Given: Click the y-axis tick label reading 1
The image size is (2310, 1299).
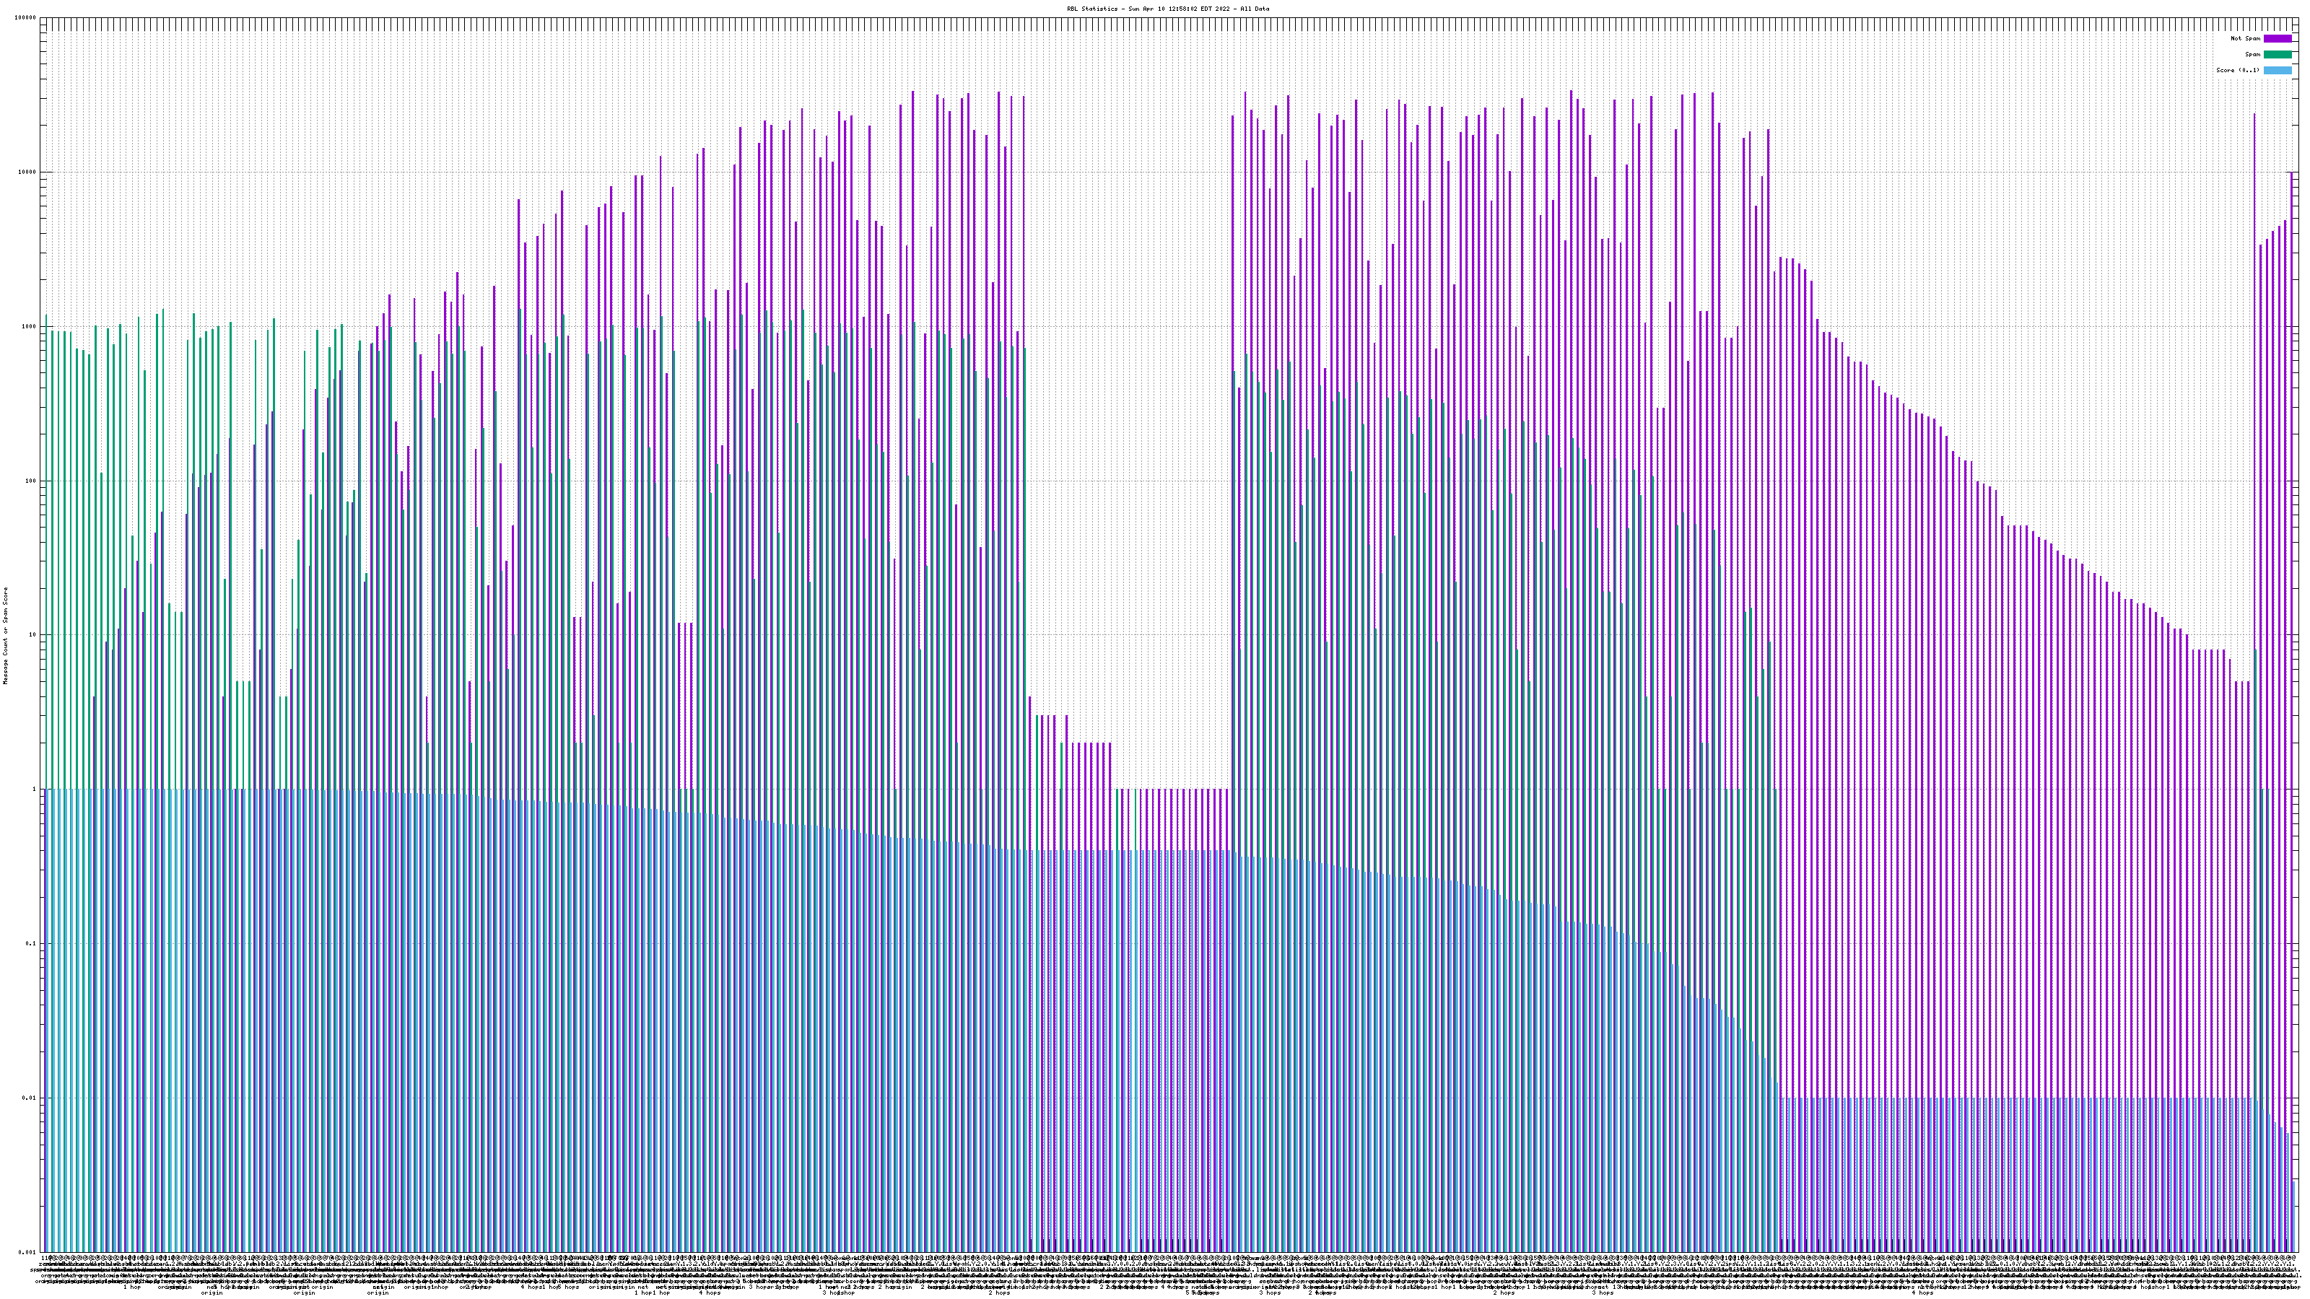Looking at the screenshot, I should click(x=35, y=789).
